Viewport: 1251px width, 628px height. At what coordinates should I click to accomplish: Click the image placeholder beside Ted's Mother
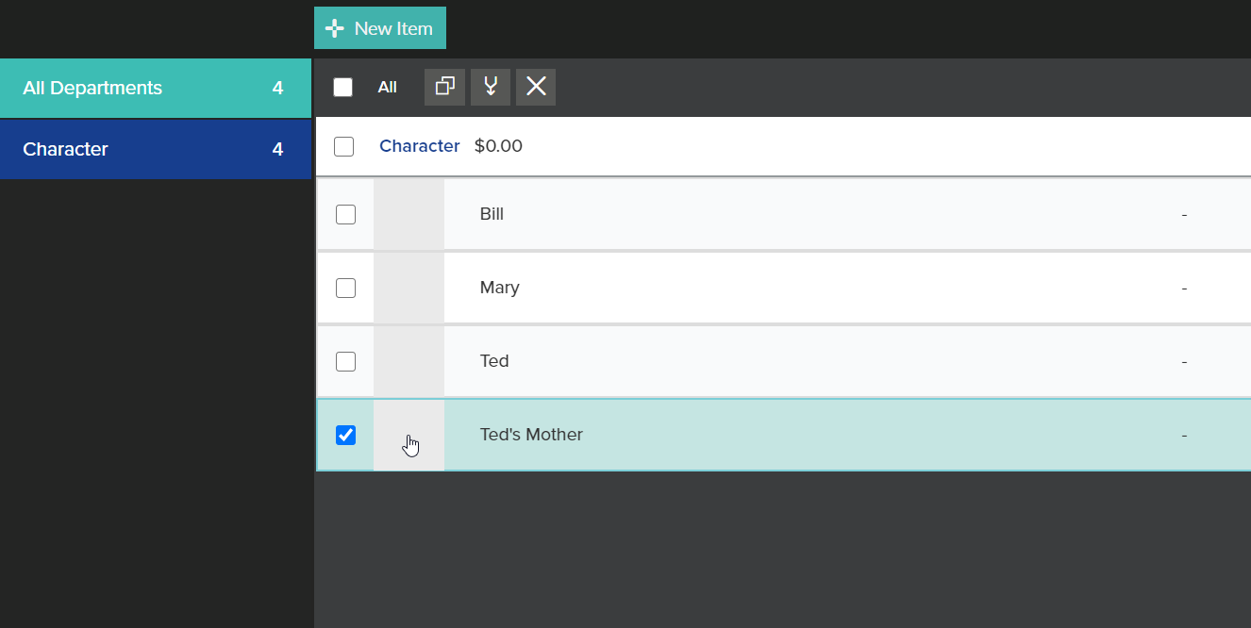[409, 435]
